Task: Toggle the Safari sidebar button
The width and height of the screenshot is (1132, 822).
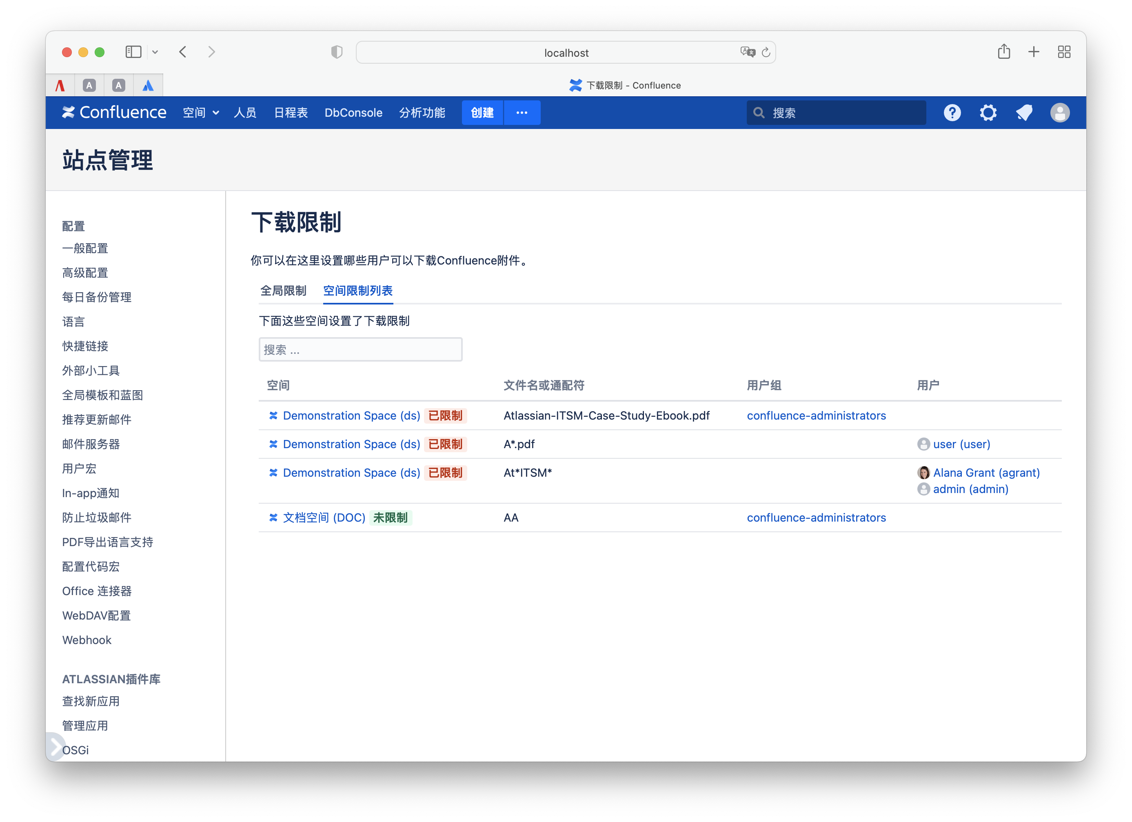Action: [133, 52]
